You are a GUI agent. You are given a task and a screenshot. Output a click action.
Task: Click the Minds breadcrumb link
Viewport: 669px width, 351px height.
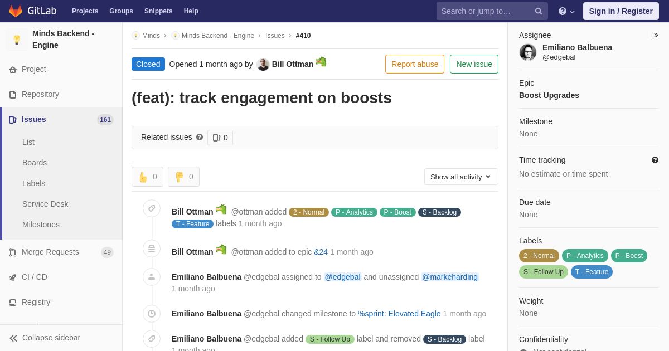point(151,36)
